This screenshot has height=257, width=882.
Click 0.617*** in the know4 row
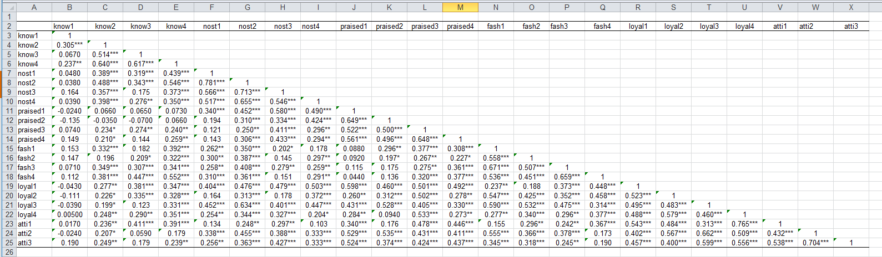pyautogui.click(x=140, y=64)
